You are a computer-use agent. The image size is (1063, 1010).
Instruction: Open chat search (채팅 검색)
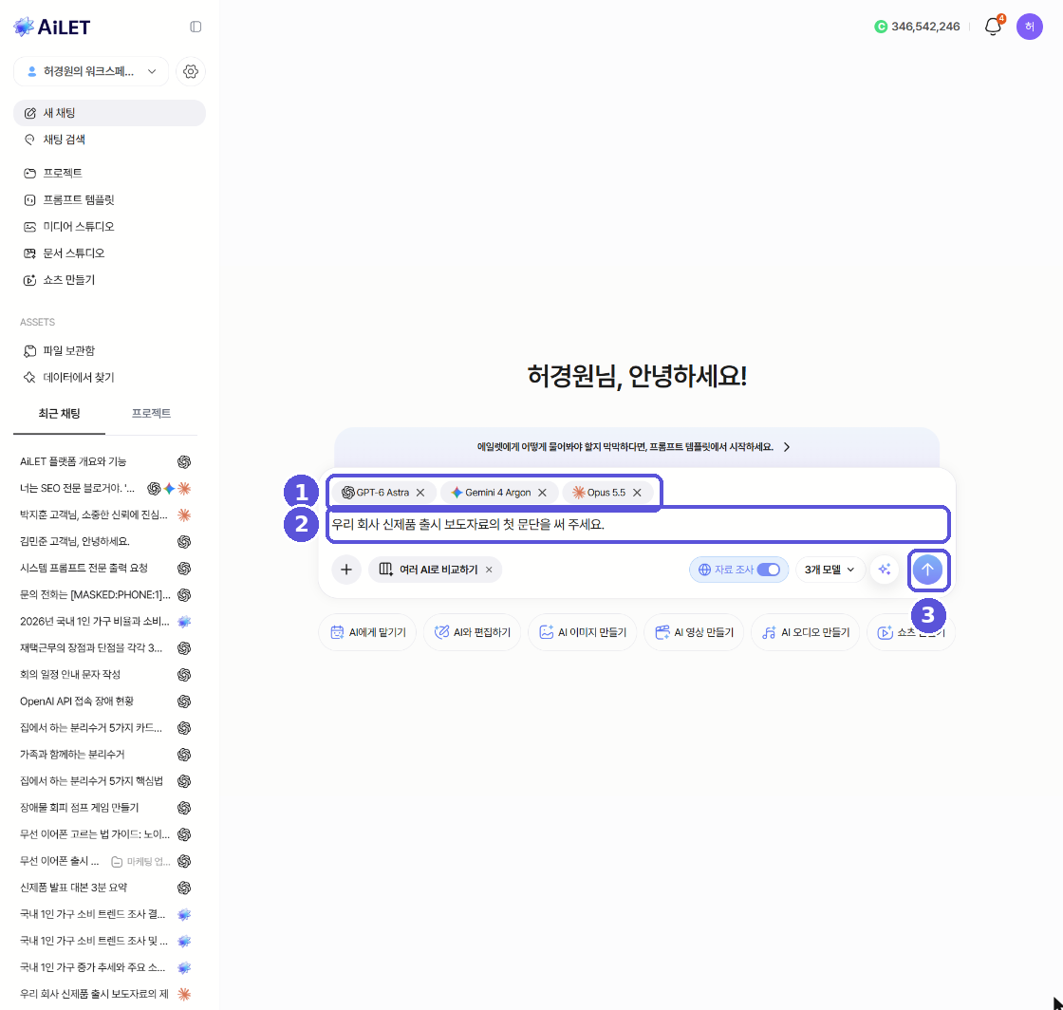pos(109,140)
